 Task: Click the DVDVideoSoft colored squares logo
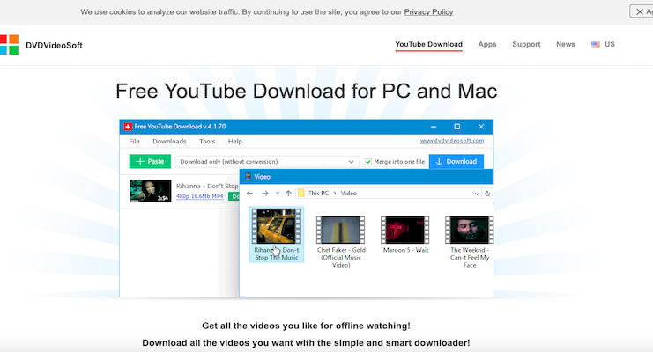[x=9, y=45]
